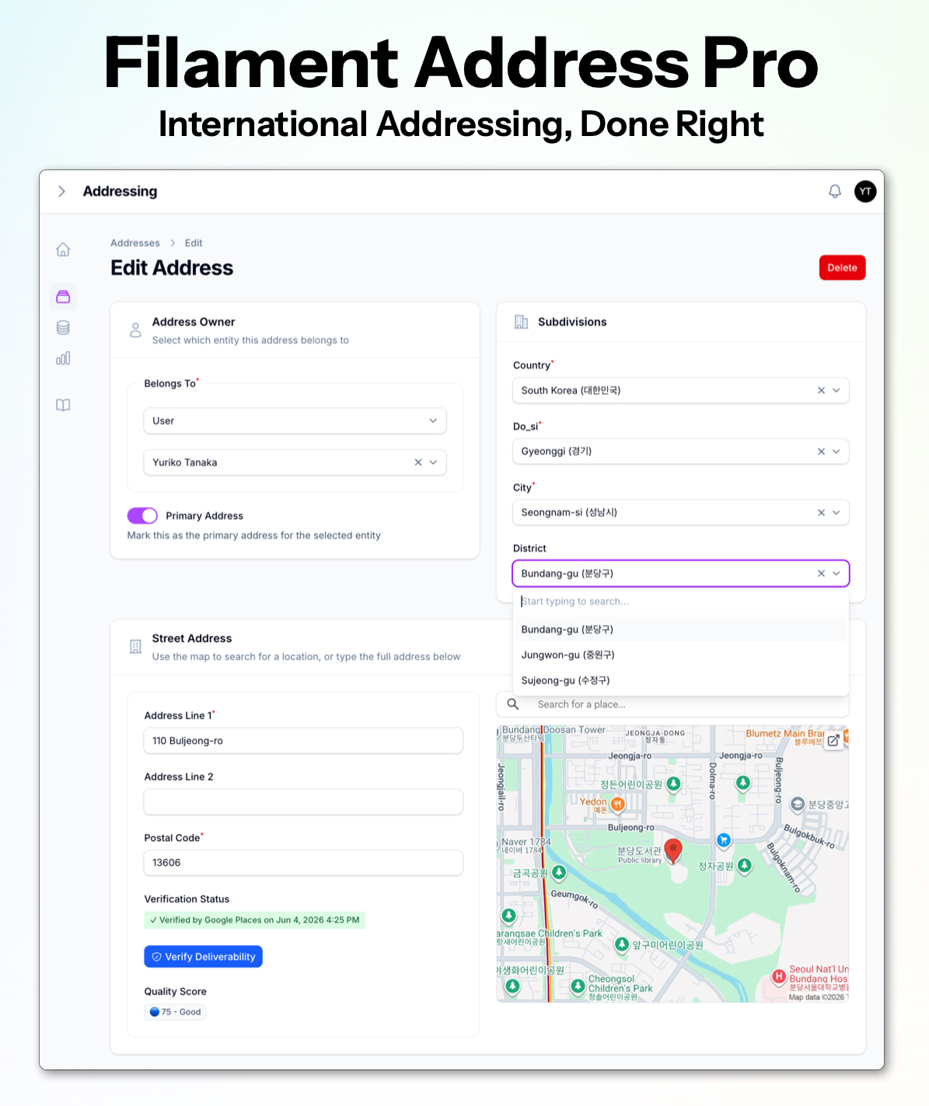
Task: Clear the Bundang-gu district selection
Action: point(821,574)
